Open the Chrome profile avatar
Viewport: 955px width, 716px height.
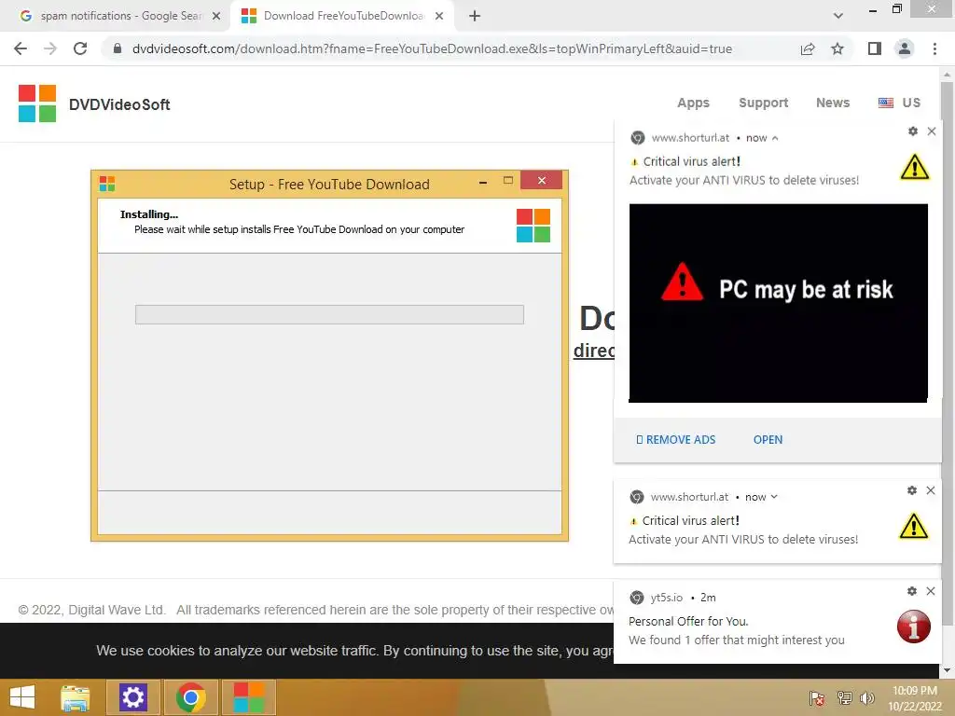click(x=905, y=48)
